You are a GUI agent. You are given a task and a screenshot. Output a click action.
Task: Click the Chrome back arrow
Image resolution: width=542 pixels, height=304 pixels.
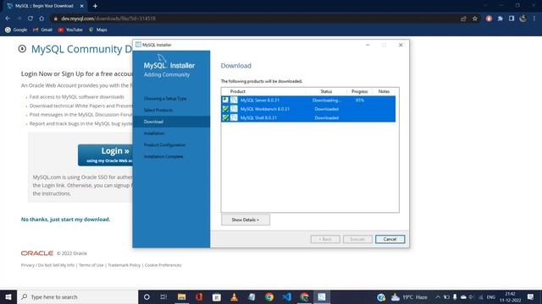tap(8, 19)
